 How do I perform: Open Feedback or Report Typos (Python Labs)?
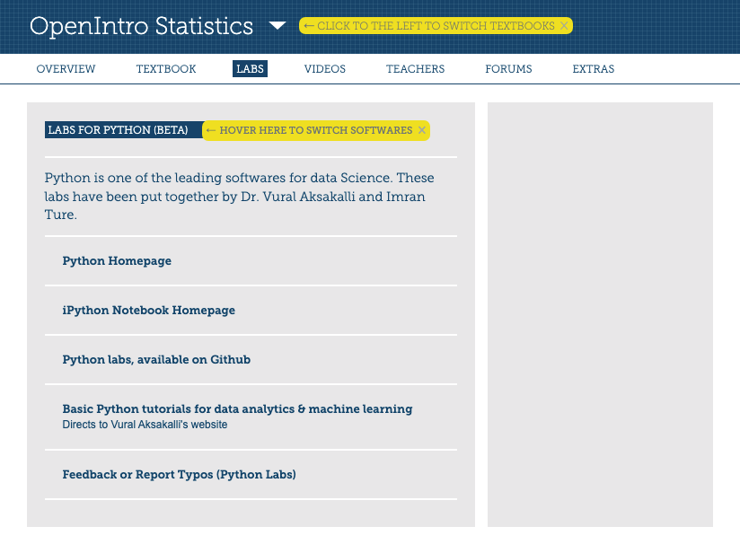point(180,474)
